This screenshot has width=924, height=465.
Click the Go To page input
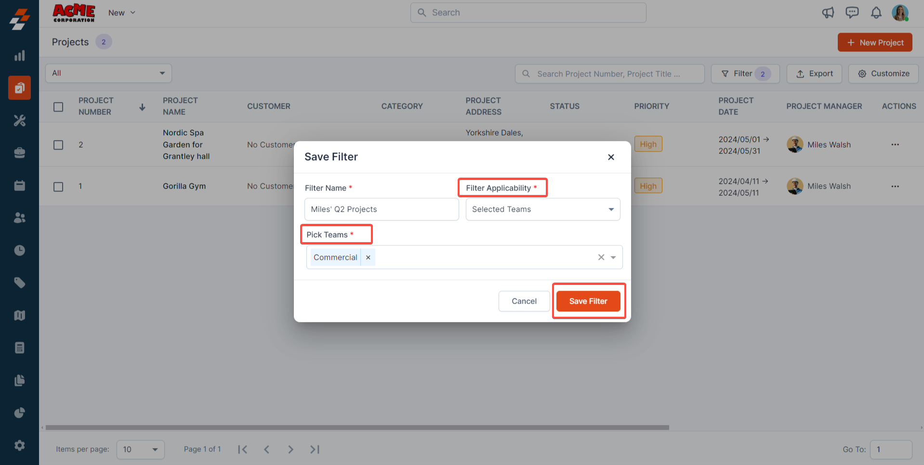(891, 450)
